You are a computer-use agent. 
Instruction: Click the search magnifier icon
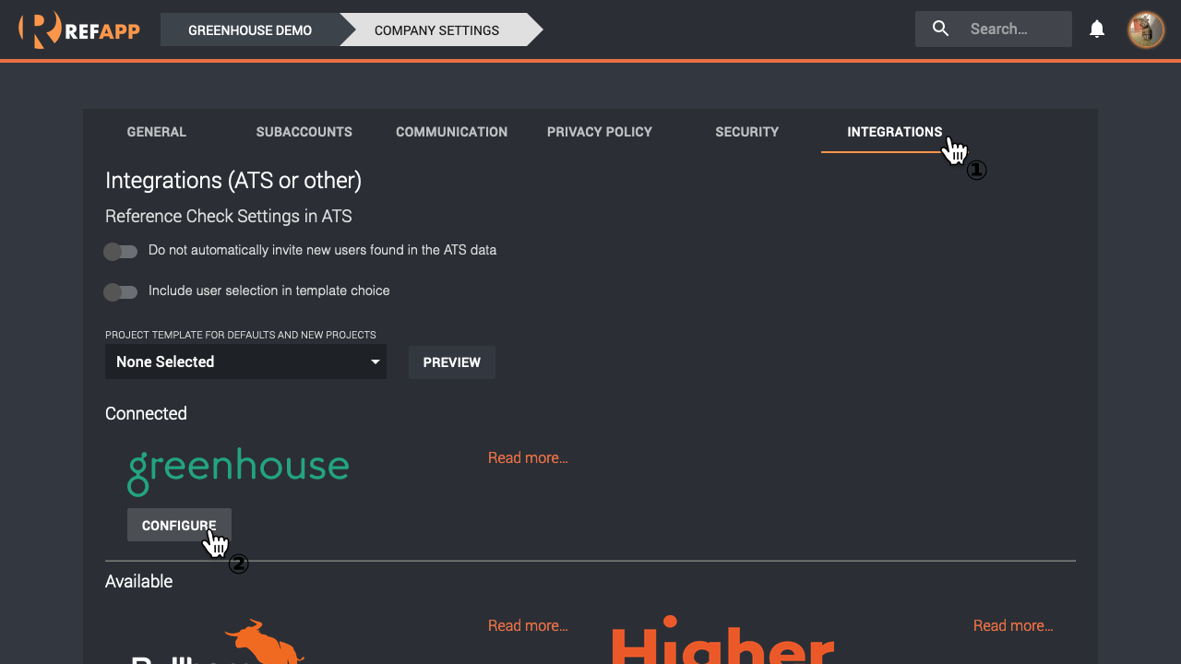point(940,29)
